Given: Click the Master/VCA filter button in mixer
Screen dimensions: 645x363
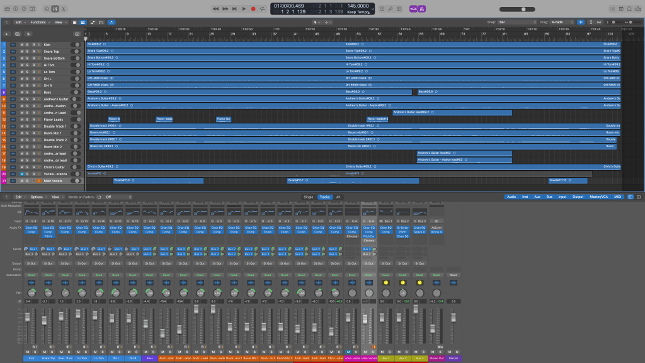Looking at the screenshot, I should pos(598,197).
